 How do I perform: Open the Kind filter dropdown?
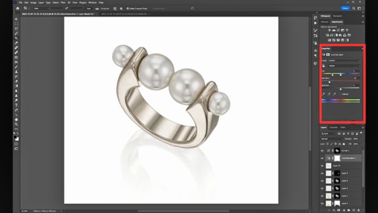328,134
